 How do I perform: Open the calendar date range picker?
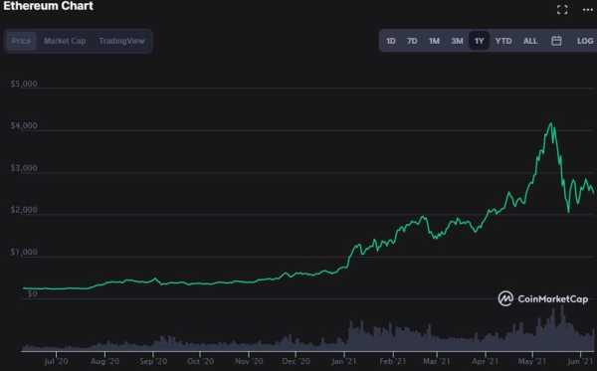click(556, 41)
